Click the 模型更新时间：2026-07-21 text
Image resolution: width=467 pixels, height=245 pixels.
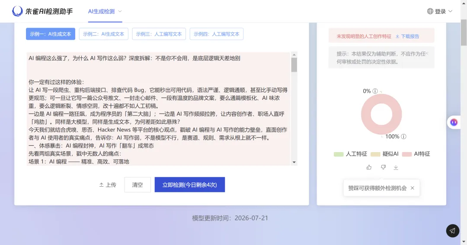(230, 218)
